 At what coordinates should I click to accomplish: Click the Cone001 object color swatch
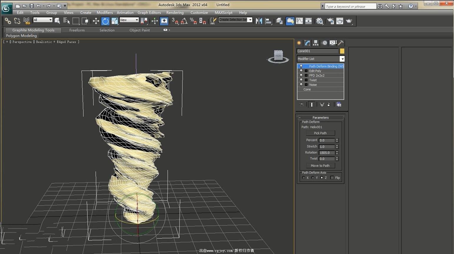click(x=342, y=51)
